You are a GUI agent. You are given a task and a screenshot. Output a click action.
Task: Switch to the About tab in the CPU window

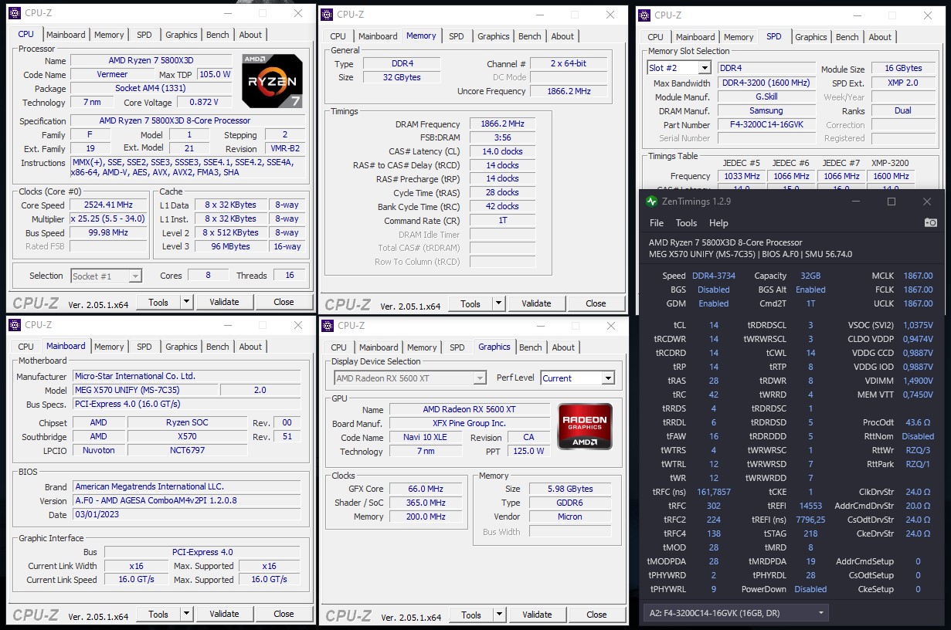tap(250, 34)
